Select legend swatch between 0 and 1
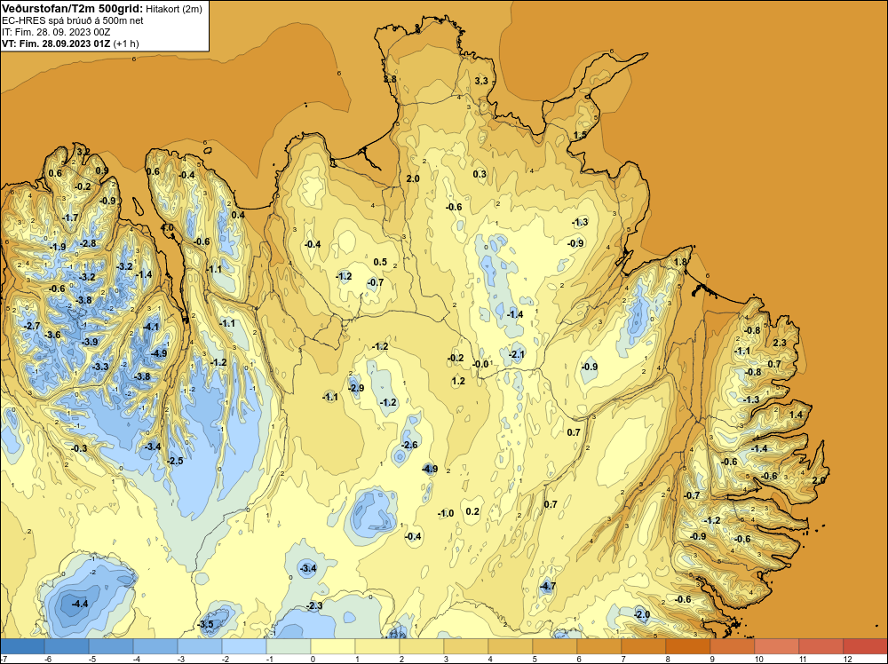Image resolution: width=888 pixels, height=664 pixels. pyautogui.click(x=333, y=646)
